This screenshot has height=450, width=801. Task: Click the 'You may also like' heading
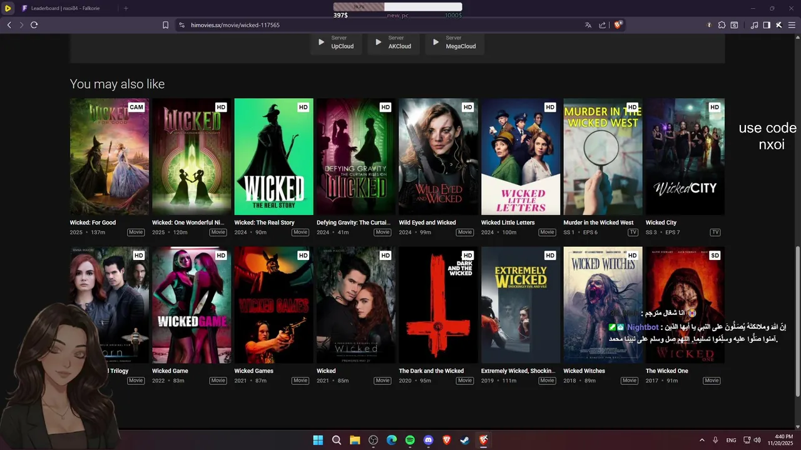coord(117,84)
